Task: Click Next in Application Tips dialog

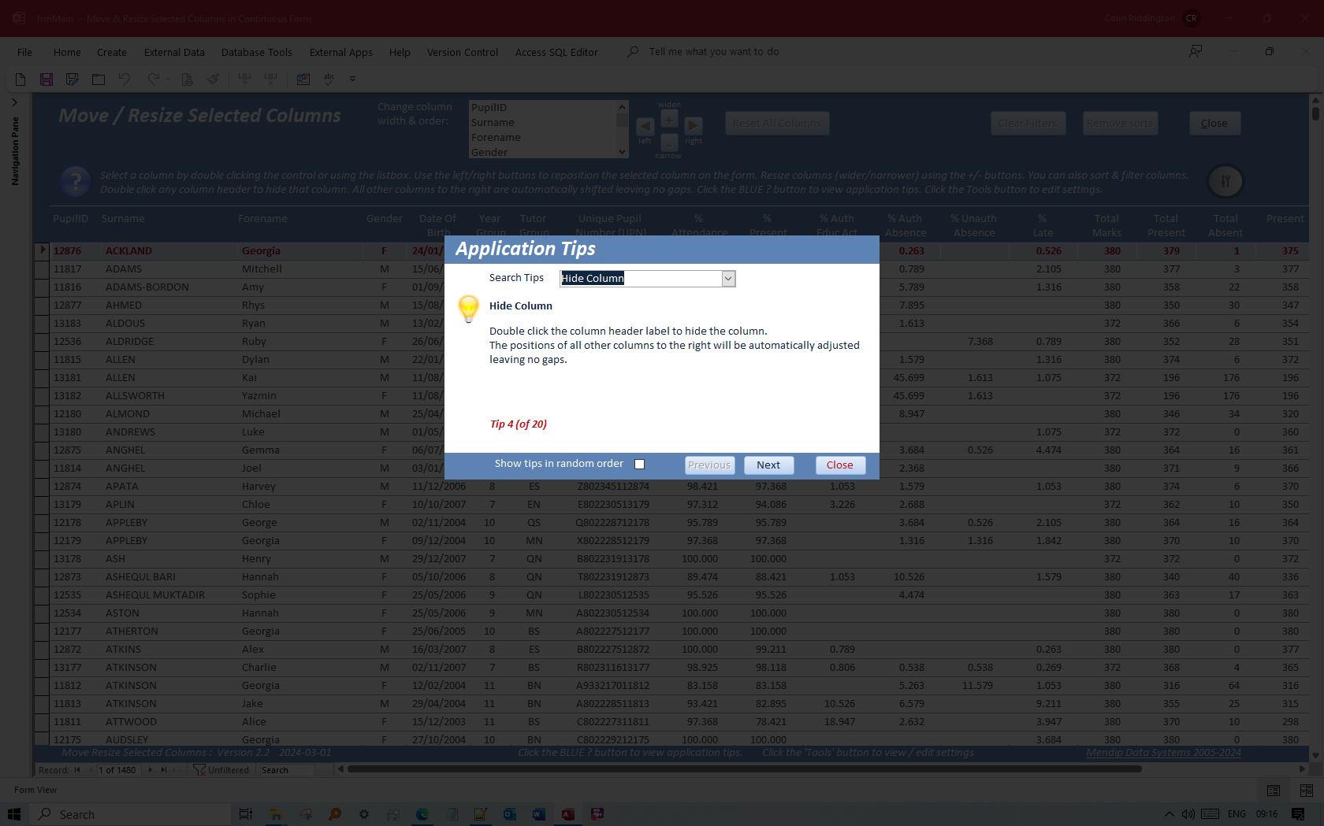Action: pyautogui.click(x=768, y=465)
